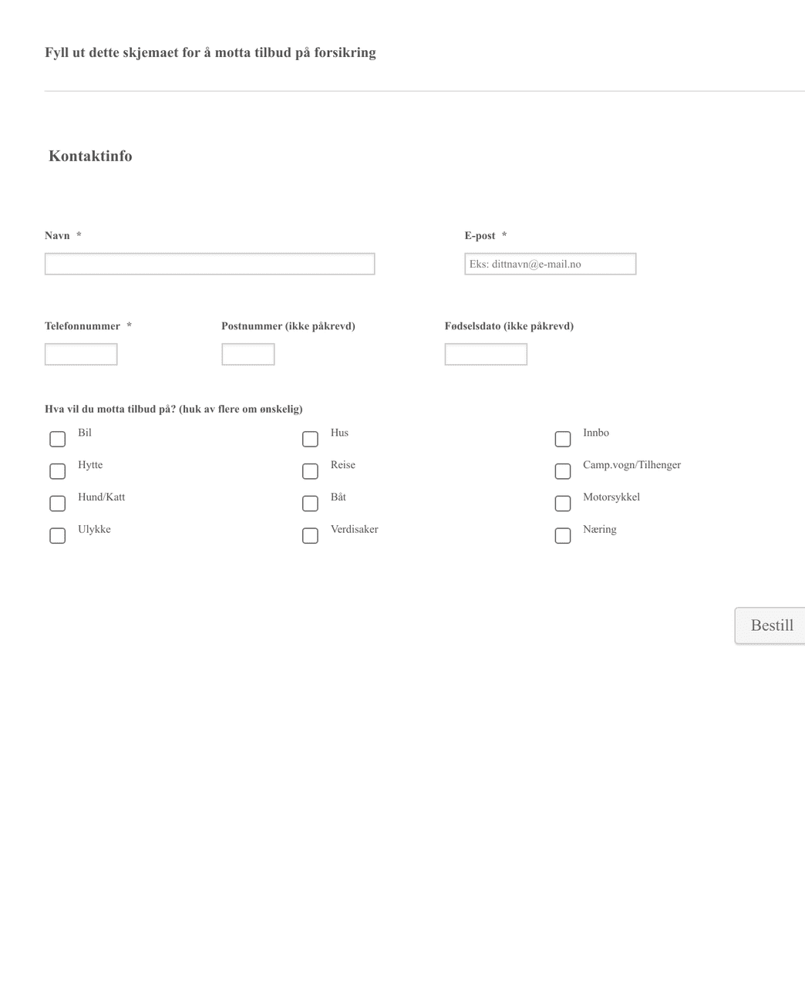Check the Hus checkbox
The width and height of the screenshot is (805, 991).
click(310, 439)
